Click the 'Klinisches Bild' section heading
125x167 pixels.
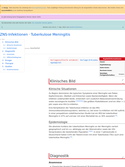coord(62,81)
